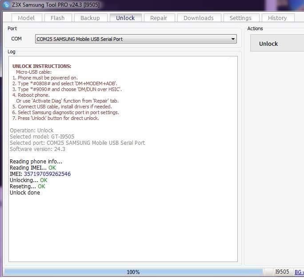This screenshot has height=278, width=304.
Task: Click the I9505 model status entry
Action: (282, 272)
